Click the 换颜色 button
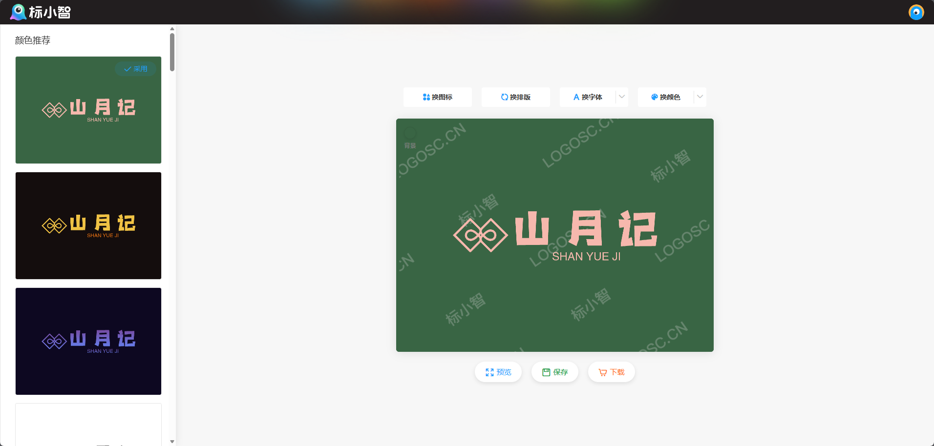Viewport: 934px width, 446px height. coord(666,97)
